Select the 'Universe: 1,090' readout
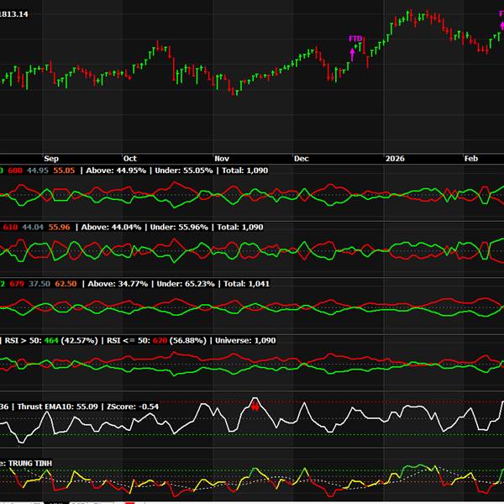 point(245,340)
